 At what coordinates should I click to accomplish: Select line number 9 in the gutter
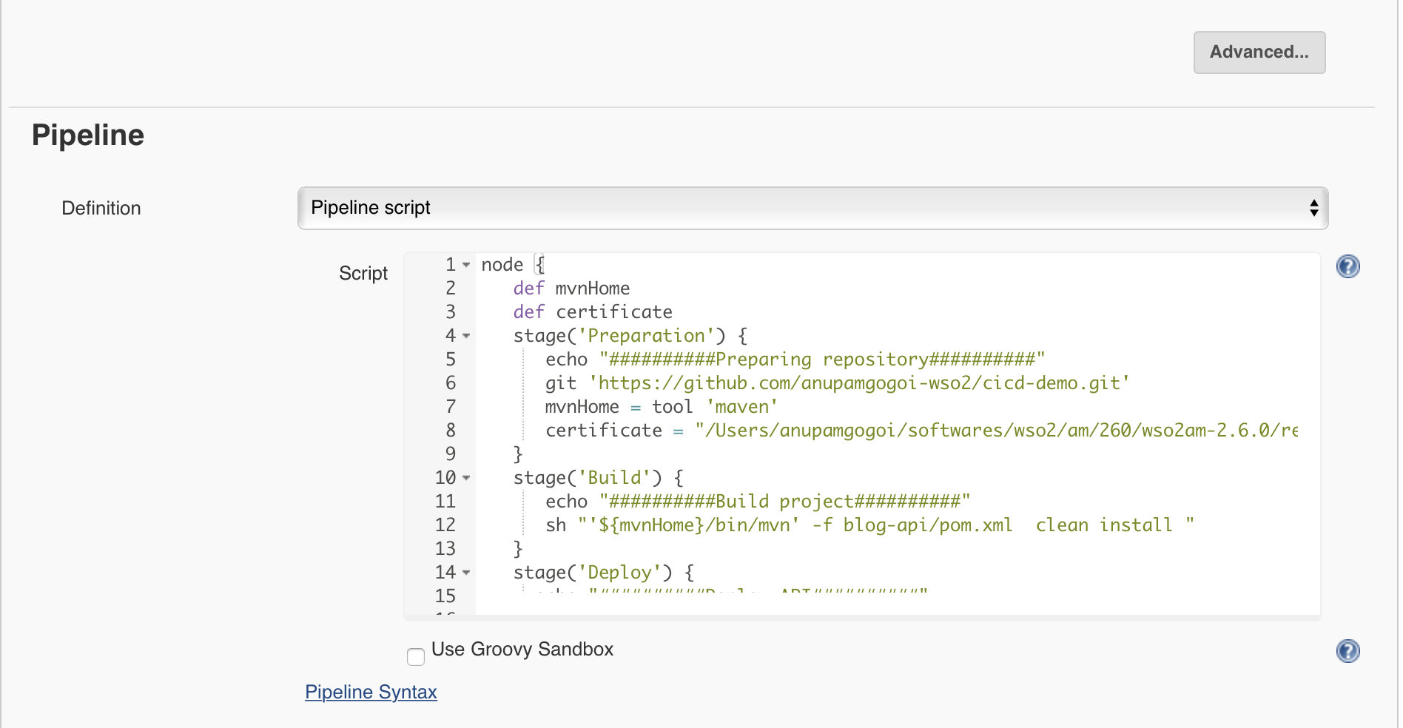pyautogui.click(x=450, y=454)
